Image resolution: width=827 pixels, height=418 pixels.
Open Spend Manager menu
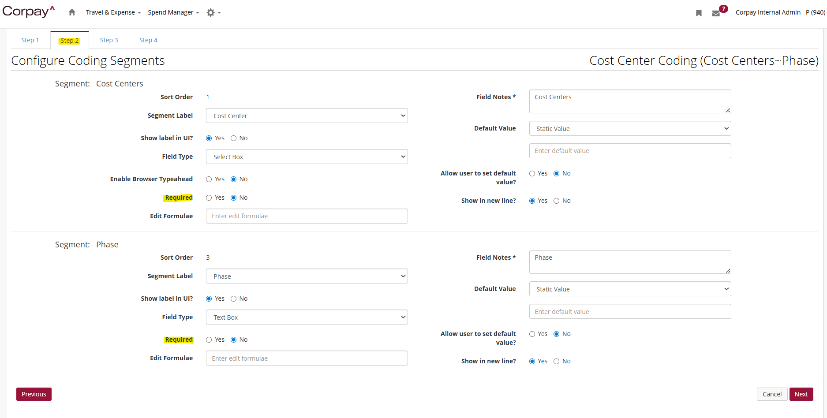[173, 12]
